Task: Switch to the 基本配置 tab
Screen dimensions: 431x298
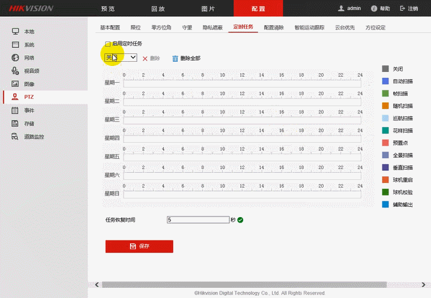Action: point(110,28)
